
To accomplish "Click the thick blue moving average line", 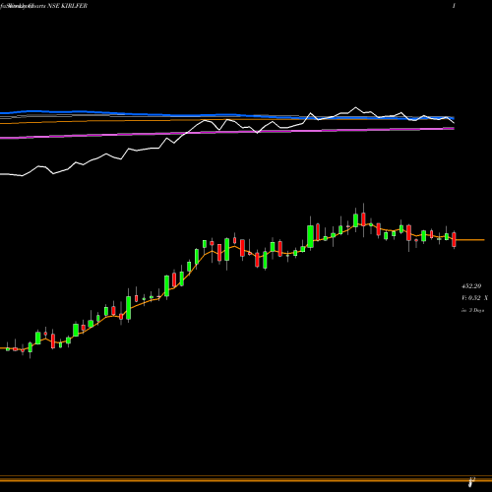I will (x=227, y=115).
